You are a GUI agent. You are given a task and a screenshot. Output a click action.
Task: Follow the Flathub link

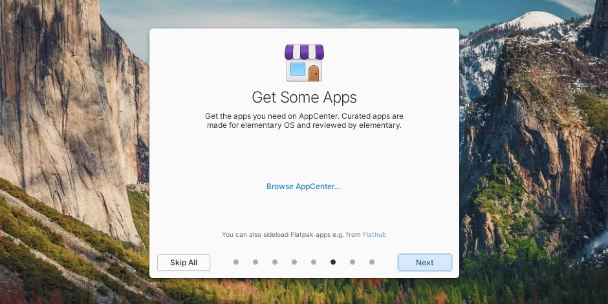375,234
